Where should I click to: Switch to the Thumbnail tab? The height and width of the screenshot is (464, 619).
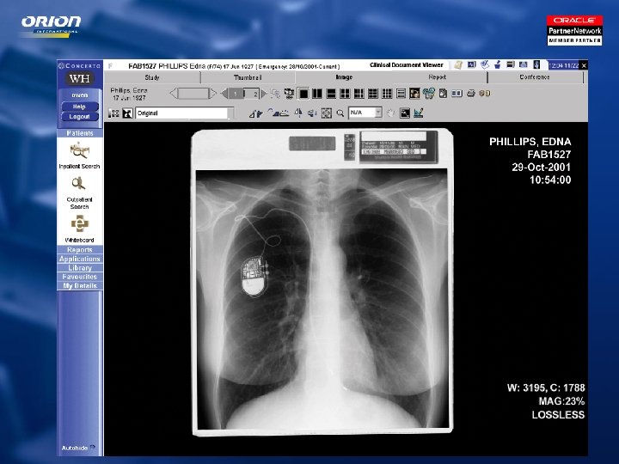[x=248, y=77]
